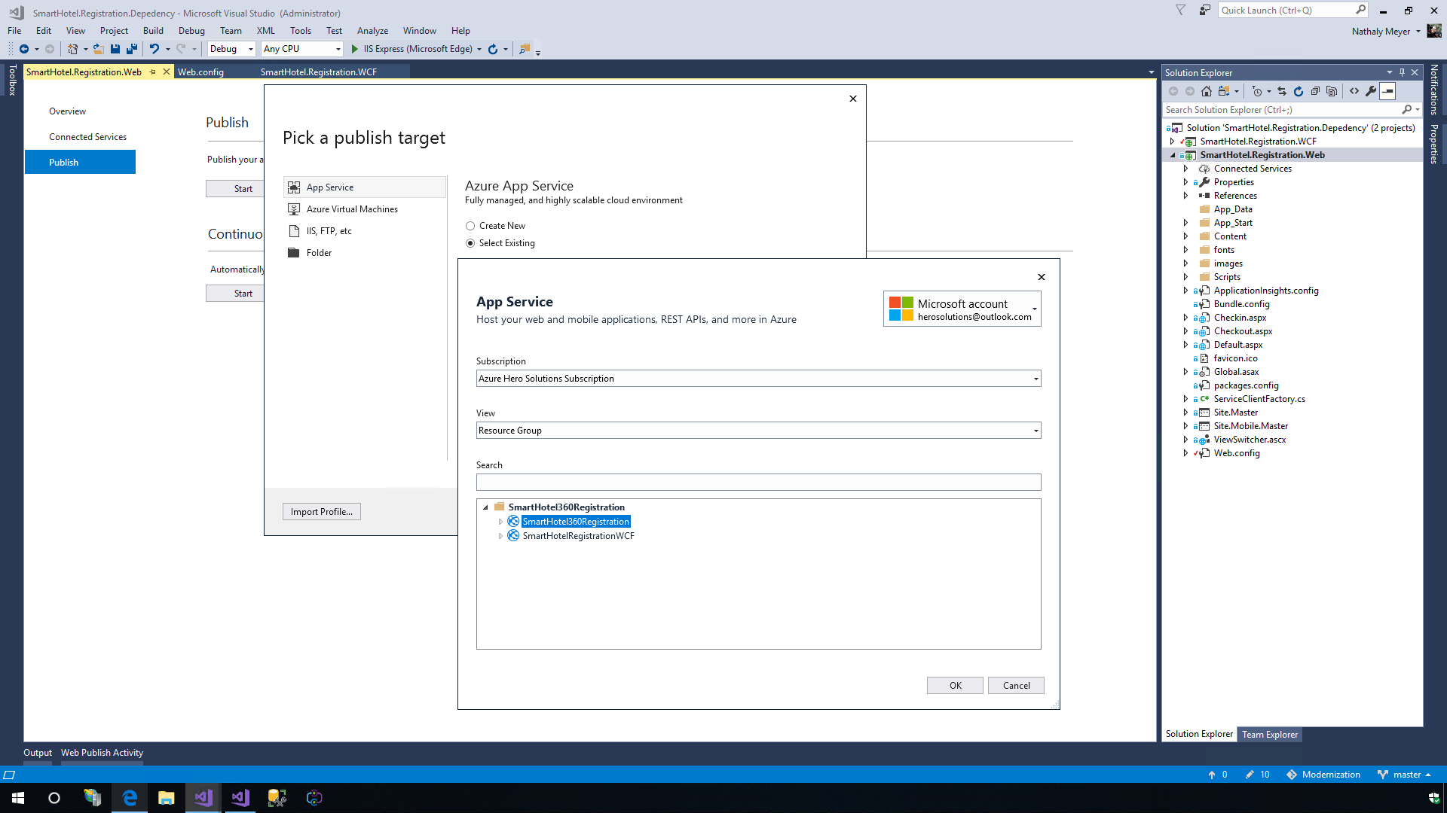
Task: Open Properties wrench icon in Solution Explorer
Action: coord(1371,92)
